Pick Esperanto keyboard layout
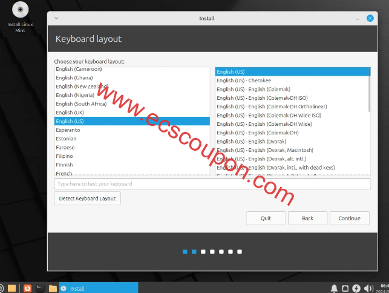The width and height of the screenshot is (389, 293). tap(132, 130)
